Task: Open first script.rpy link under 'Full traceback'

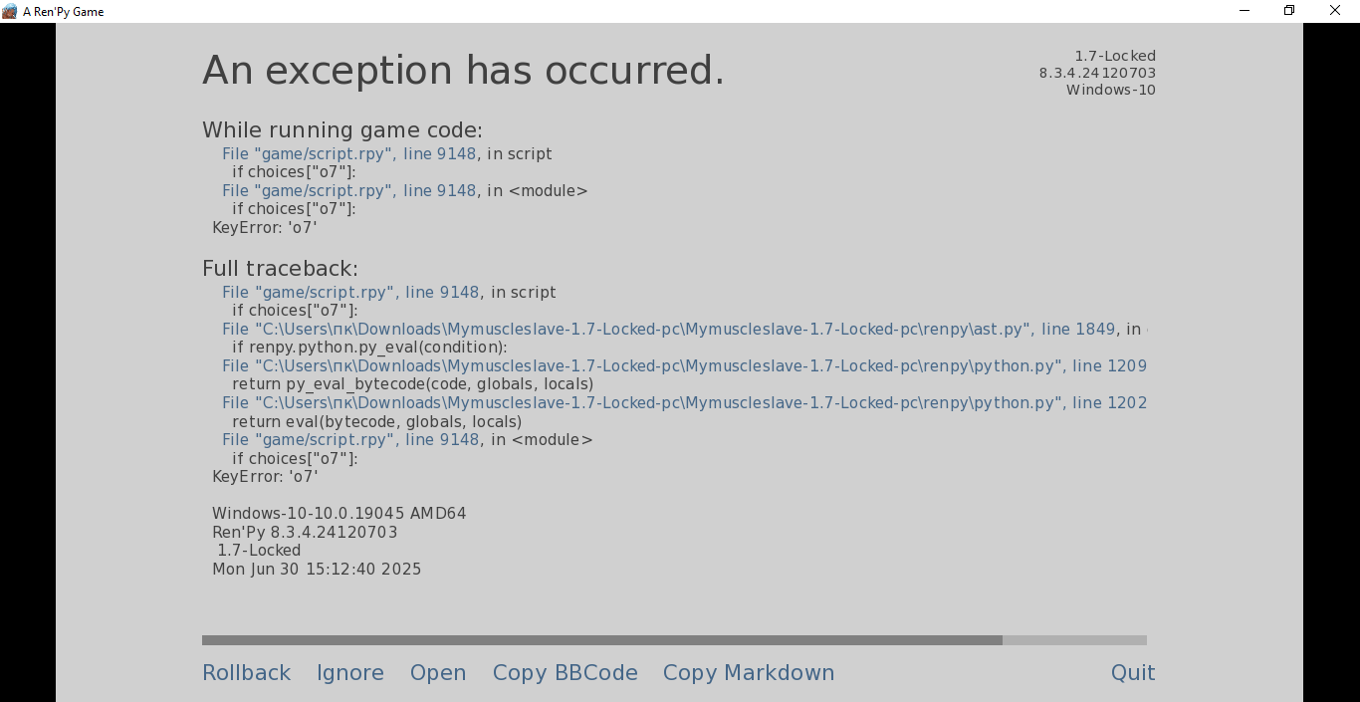Action: point(350,293)
